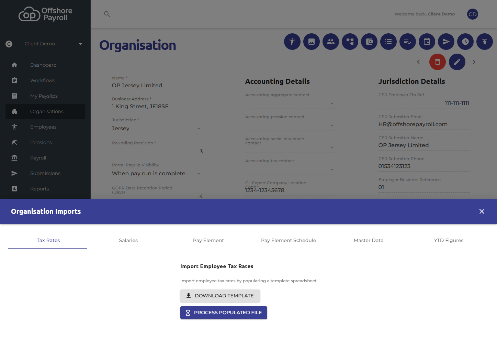Click the employee person round icon
Viewport: 497px width, 340px height.
pyautogui.click(x=292, y=42)
